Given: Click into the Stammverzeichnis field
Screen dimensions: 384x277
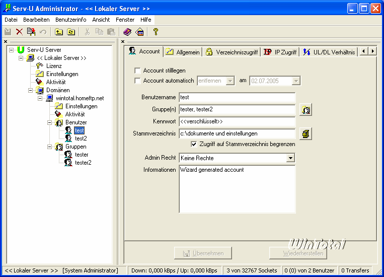Looking at the screenshot, I should coord(237,133).
